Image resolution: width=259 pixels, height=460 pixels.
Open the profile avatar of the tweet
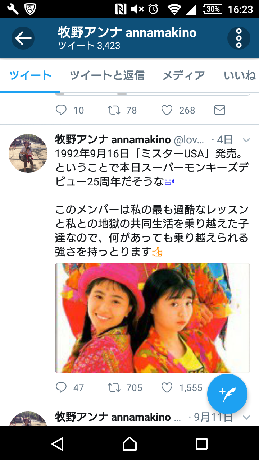click(28, 153)
